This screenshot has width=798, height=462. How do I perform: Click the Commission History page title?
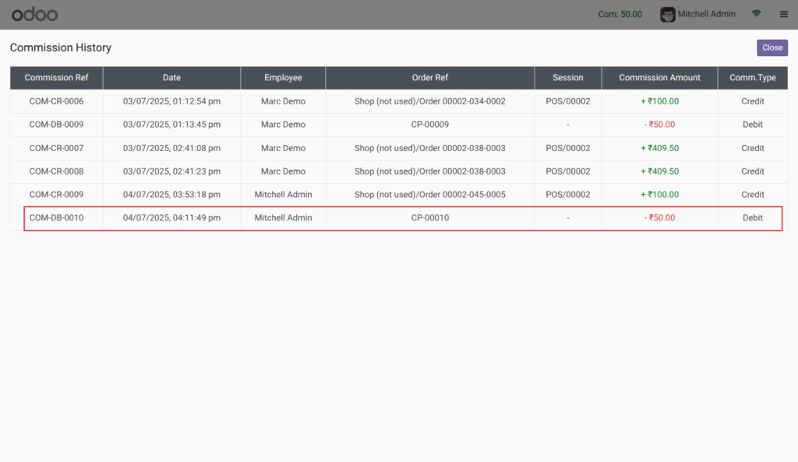pos(60,48)
